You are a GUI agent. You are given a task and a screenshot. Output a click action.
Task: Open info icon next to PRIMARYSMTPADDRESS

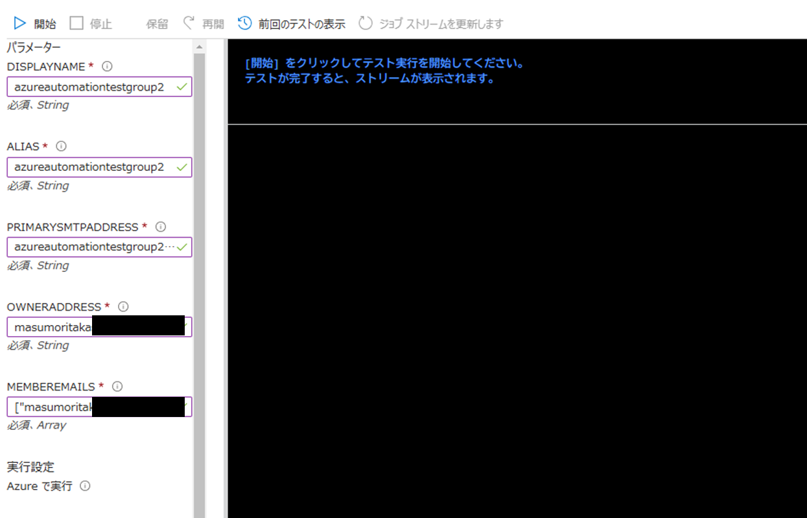click(161, 227)
